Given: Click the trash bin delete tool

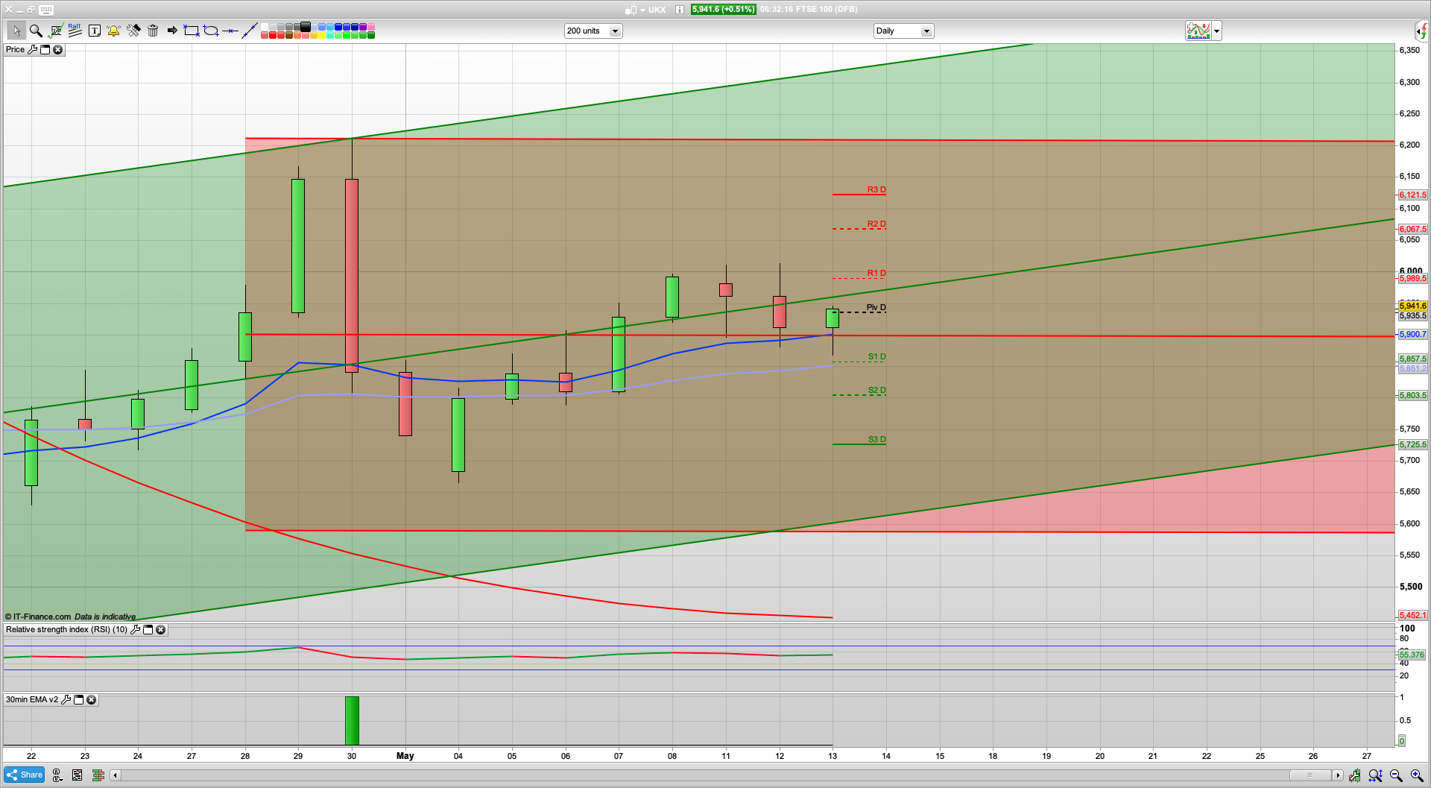Looking at the screenshot, I should (x=153, y=31).
